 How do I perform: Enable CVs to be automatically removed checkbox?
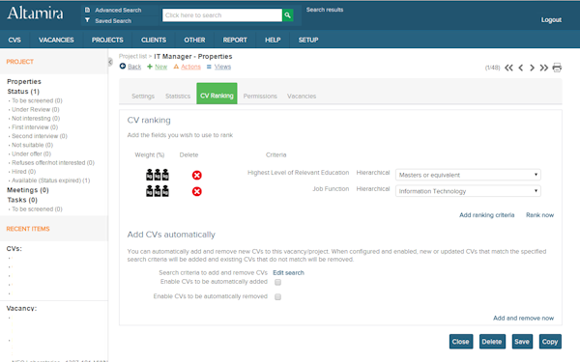[x=277, y=296]
